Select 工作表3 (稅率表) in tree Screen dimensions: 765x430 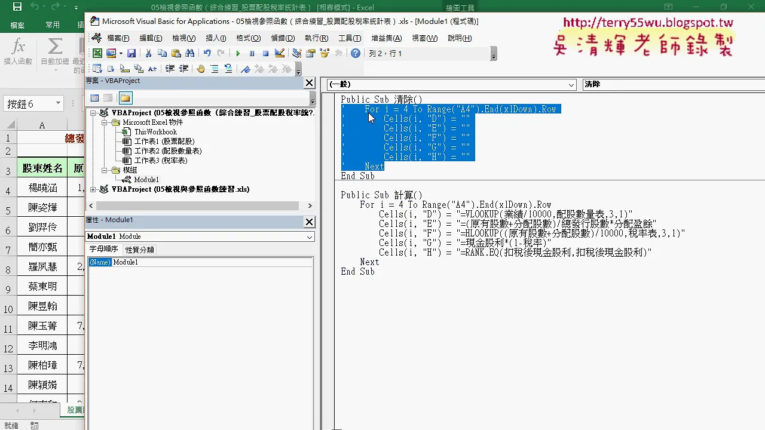[x=160, y=161]
